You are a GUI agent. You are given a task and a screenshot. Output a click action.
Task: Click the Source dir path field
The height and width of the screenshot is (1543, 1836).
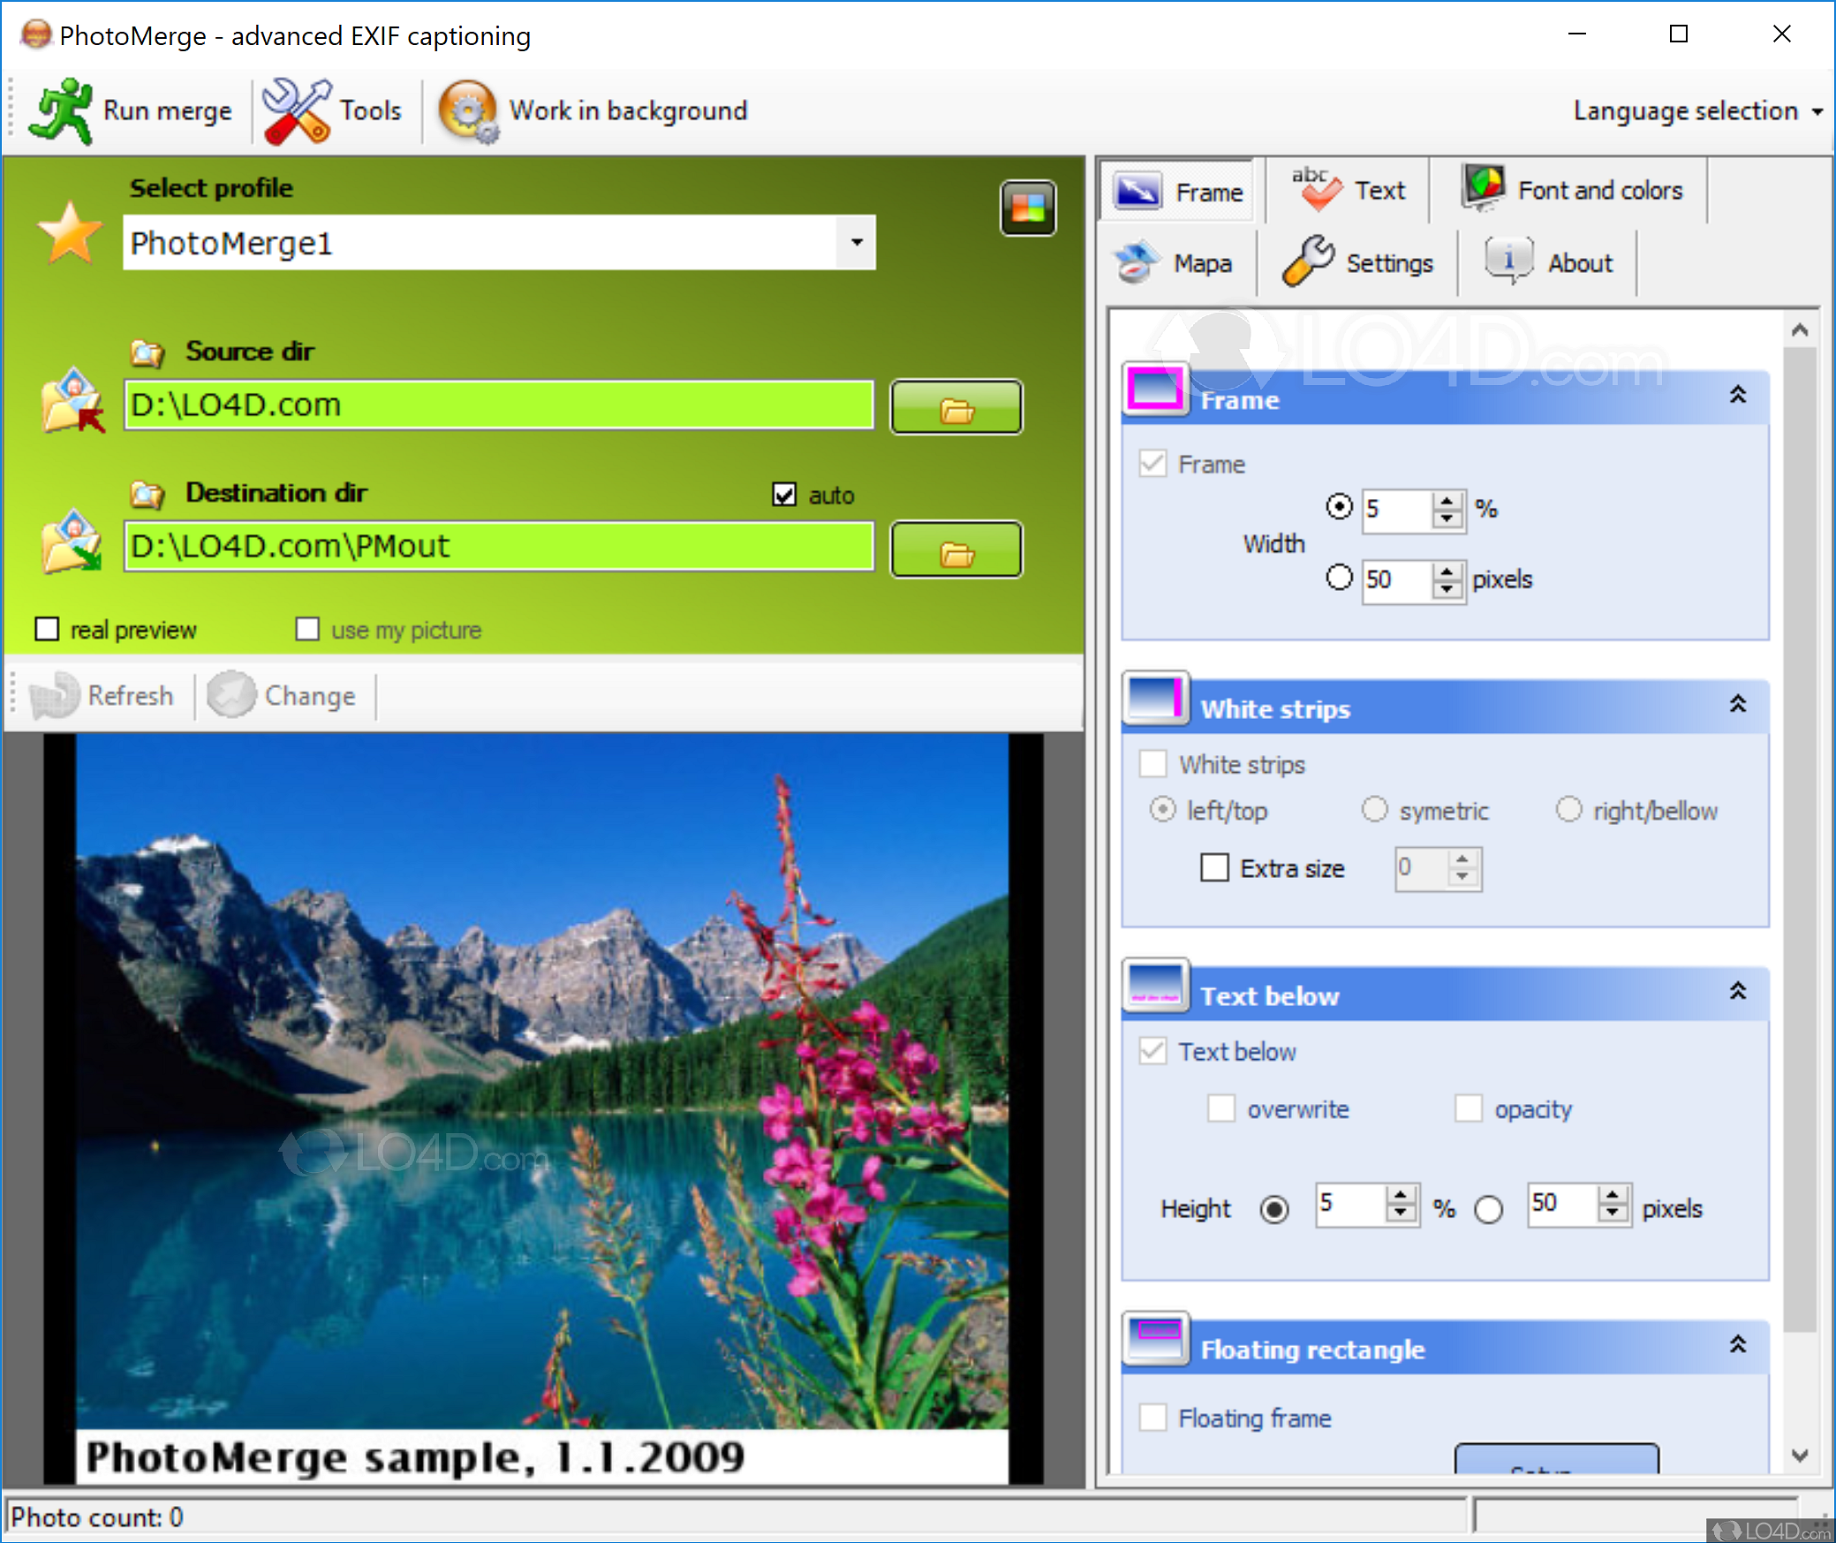click(499, 405)
